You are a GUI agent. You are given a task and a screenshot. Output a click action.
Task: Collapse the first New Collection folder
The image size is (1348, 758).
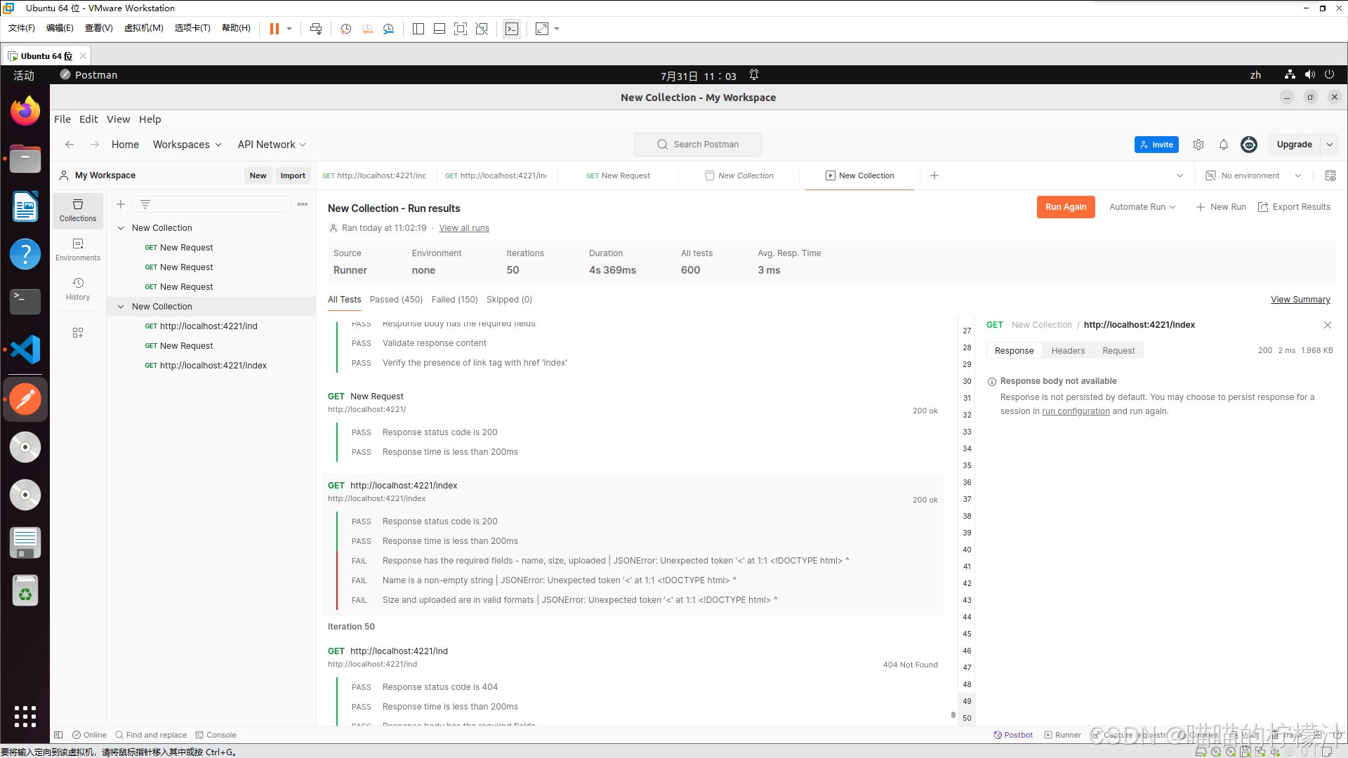pyautogui.click(x=121, y=228)
